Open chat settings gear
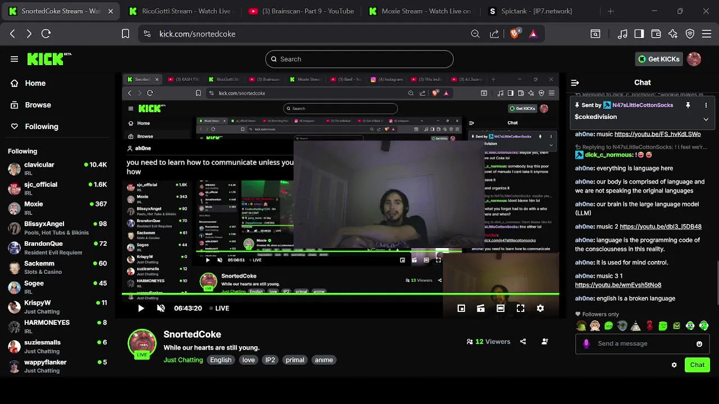This screenshot has width=719, height=404. pos(674,365)
